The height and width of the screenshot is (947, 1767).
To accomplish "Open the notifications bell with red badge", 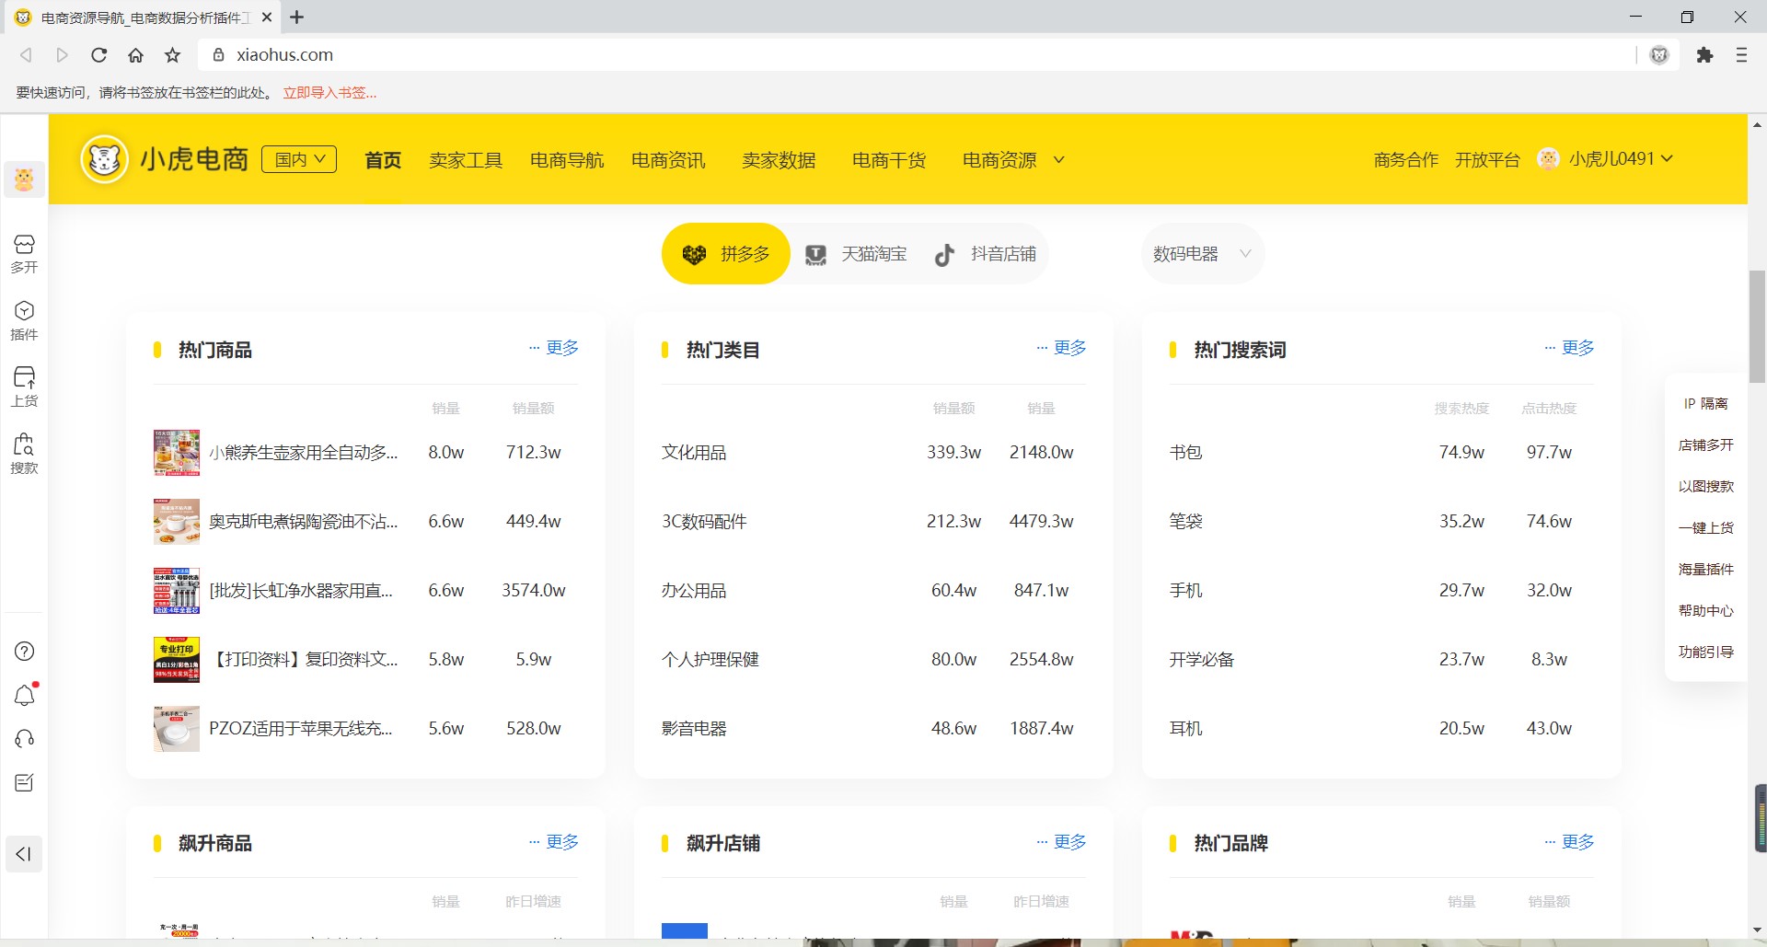I will (25, 696).
